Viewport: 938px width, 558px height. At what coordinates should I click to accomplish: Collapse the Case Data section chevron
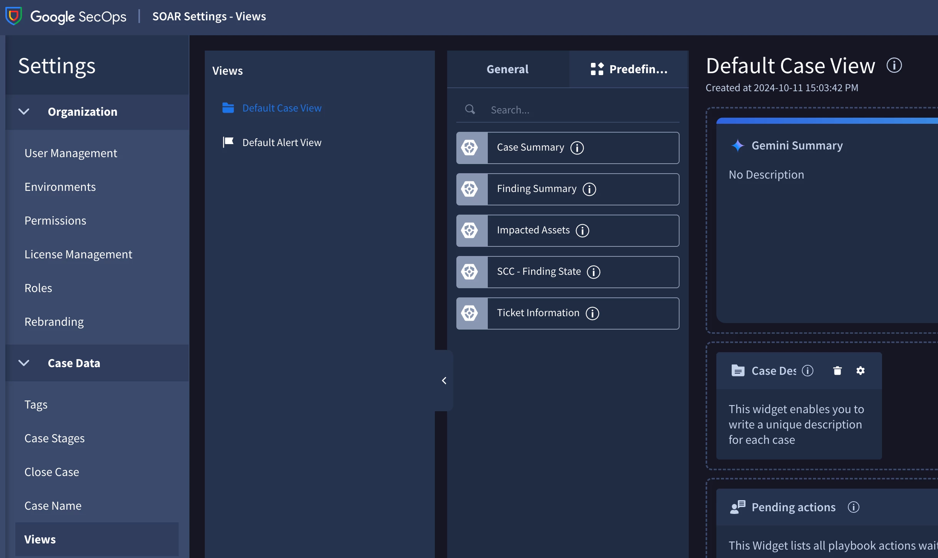click(x=24, y=363)
